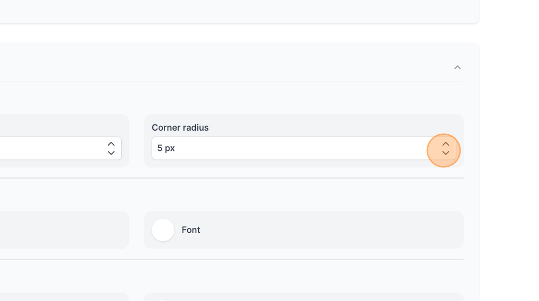Click the bottom-left partially visible card
539x301 pixels.
coord(63,297)
